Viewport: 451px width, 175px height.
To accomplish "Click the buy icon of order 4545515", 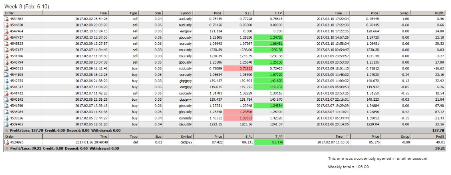I will 6,69.
